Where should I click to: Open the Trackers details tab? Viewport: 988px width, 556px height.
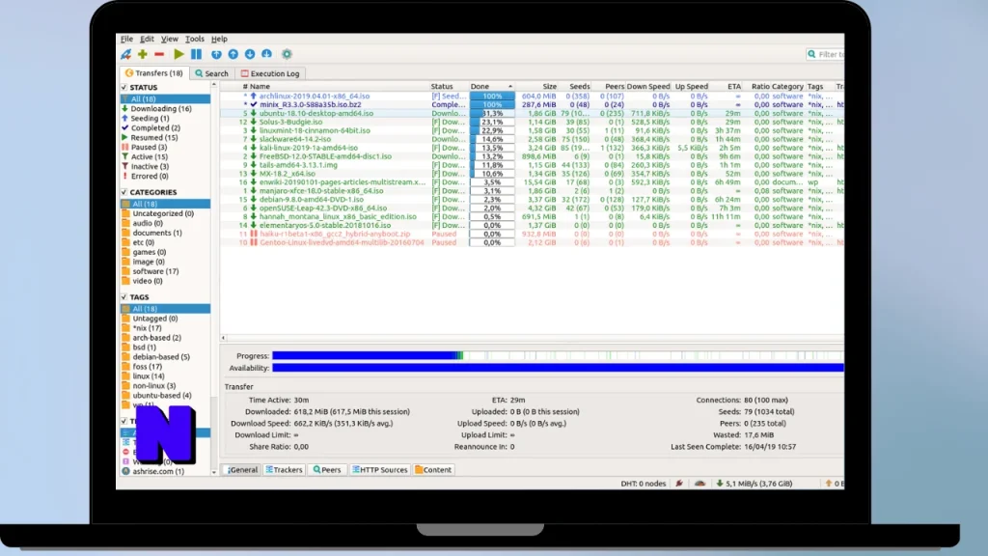click(x=285, y=470)
